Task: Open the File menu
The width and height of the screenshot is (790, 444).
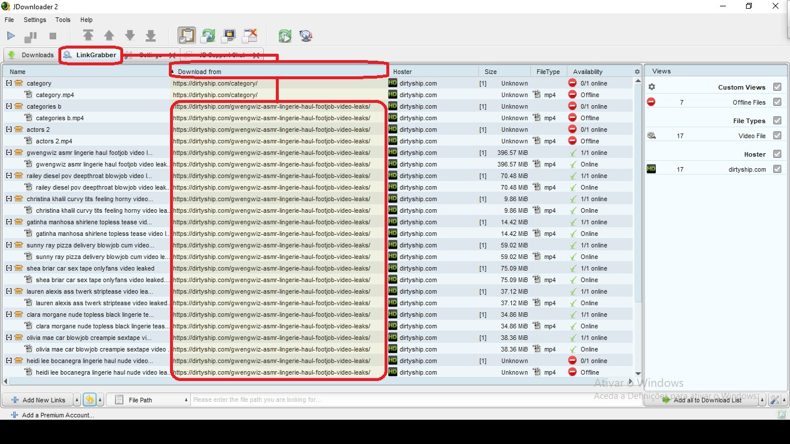Action: [x=9, y=20]
